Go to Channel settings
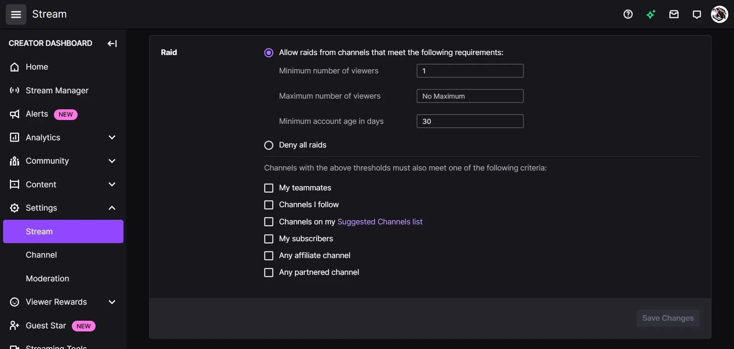 tap(41, 255)
